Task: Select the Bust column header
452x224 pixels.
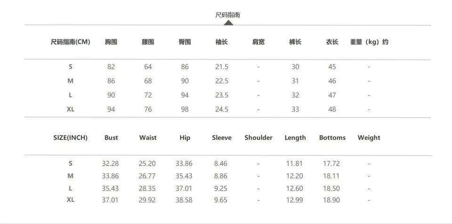Action: click(111, 138)
